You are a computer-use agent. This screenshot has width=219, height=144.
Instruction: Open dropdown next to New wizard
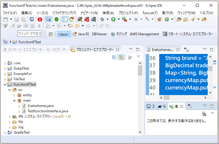[11, 19]
